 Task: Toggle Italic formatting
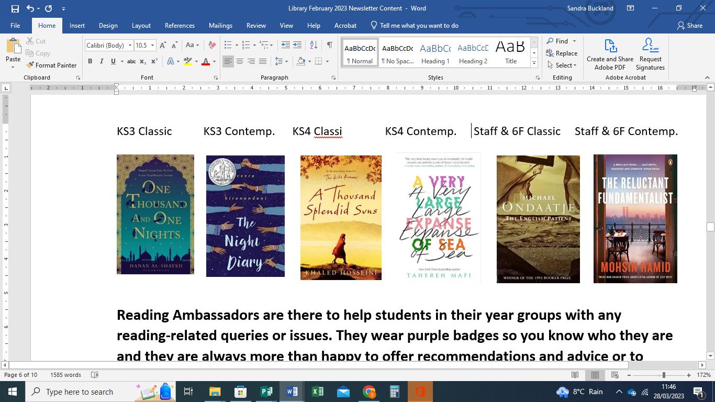pyautogui.click(x=102, y=61)
